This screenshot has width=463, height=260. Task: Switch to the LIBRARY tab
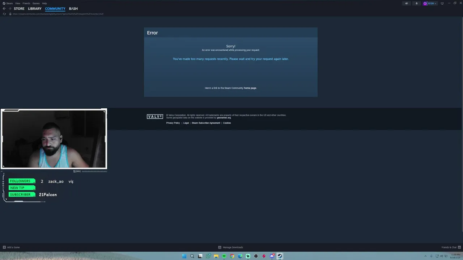35,9
